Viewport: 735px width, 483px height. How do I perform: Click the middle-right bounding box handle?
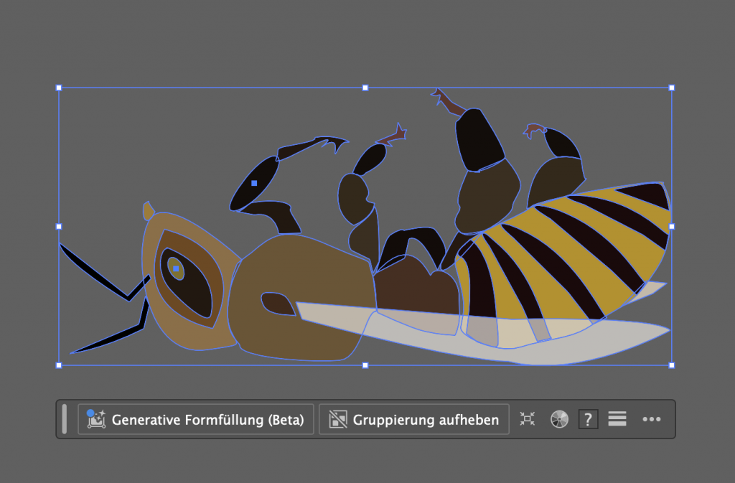pos(672,226)
